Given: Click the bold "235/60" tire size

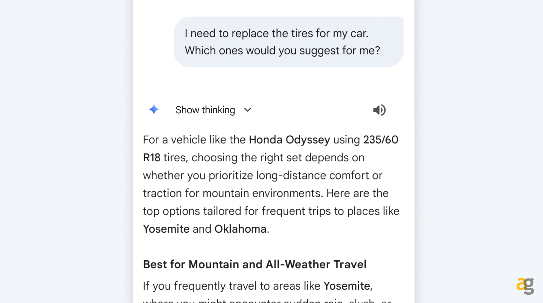Looking at the screenshot, I should click(380, 140).
